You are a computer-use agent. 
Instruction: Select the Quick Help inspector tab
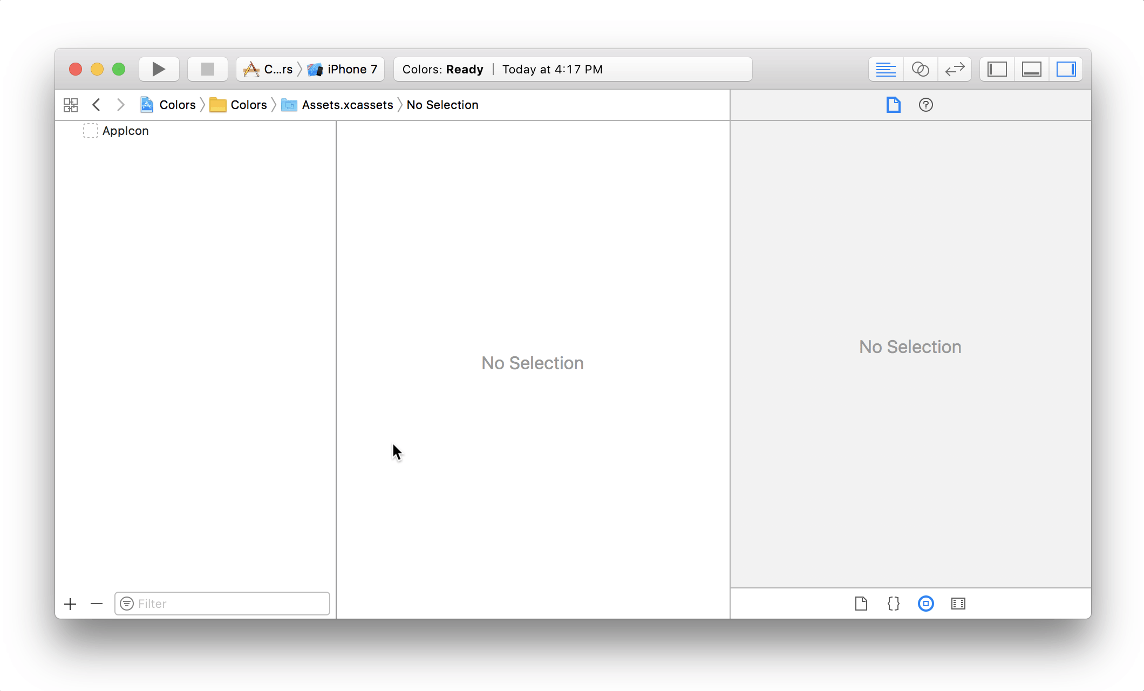(x=925, y=105)
